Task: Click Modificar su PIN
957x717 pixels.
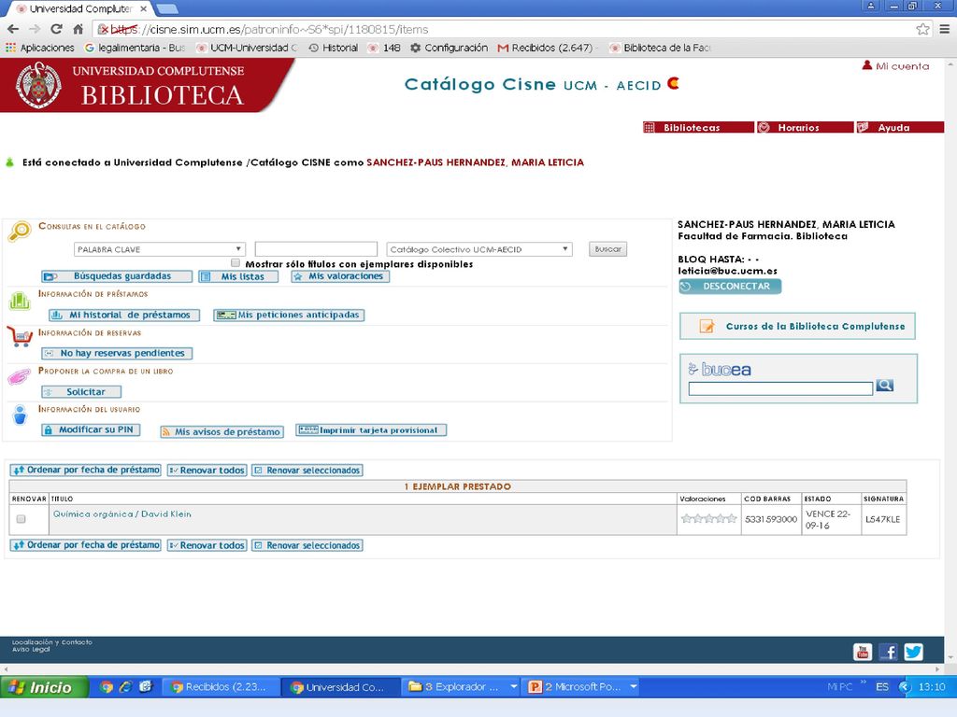Action: 91,429
